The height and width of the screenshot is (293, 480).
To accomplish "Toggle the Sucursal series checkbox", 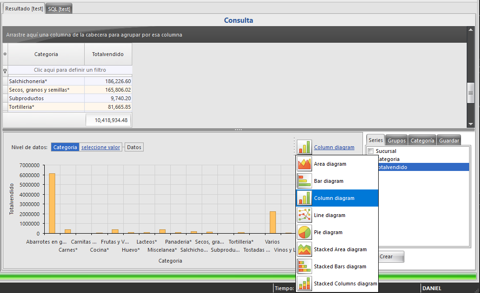I will tap(371, 151).
